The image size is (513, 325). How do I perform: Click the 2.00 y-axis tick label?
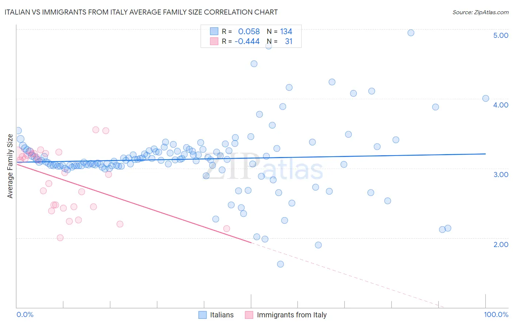pos(501,244)
